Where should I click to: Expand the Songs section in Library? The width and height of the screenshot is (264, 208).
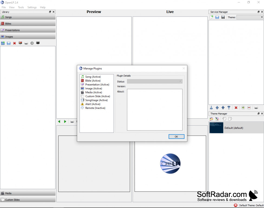pyautogui.click(x=28, y=17)
